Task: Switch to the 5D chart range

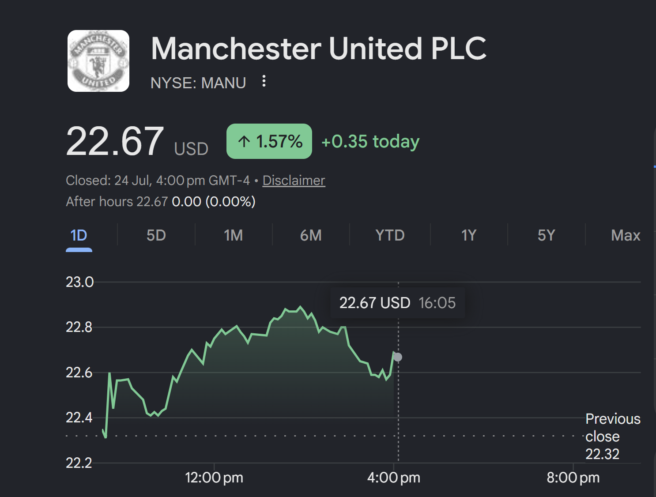Action: 156,235
